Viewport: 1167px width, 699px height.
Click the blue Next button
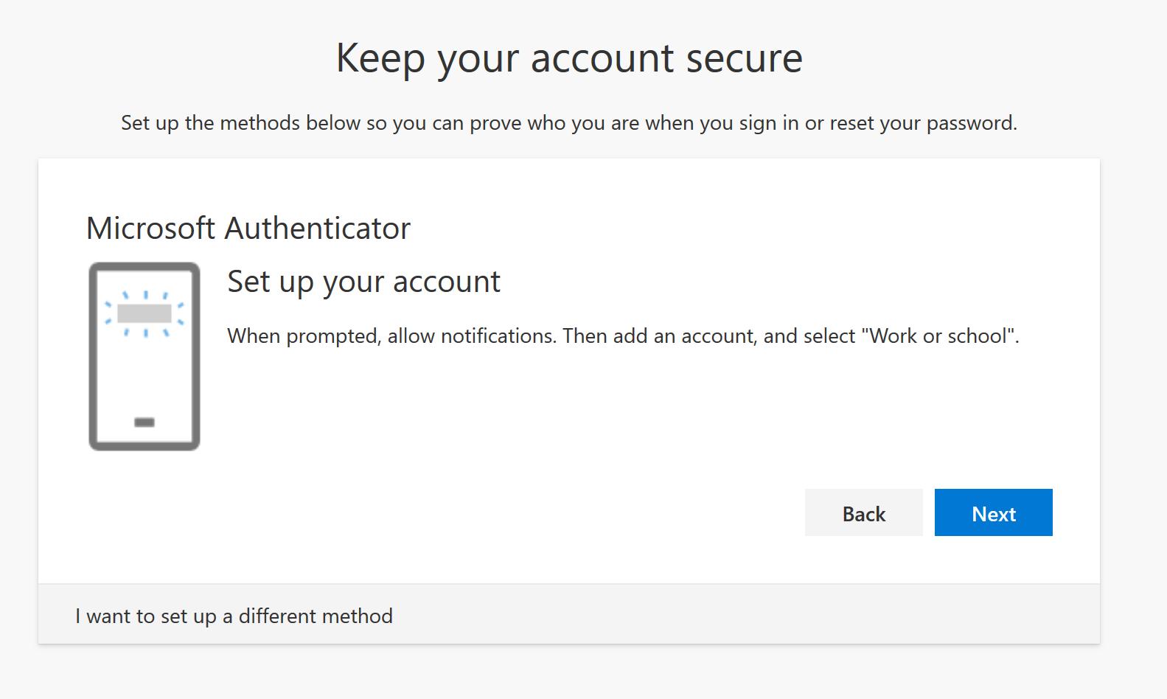pyautogui.click(x=993, y=512)
